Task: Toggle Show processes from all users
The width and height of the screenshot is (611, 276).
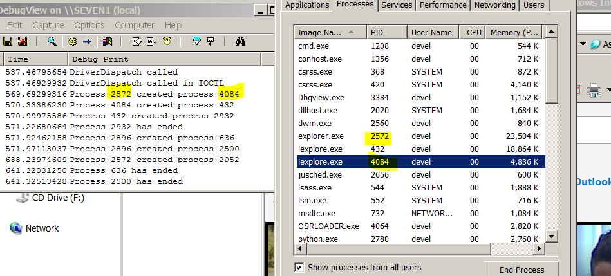Action: tap(299, 268)
